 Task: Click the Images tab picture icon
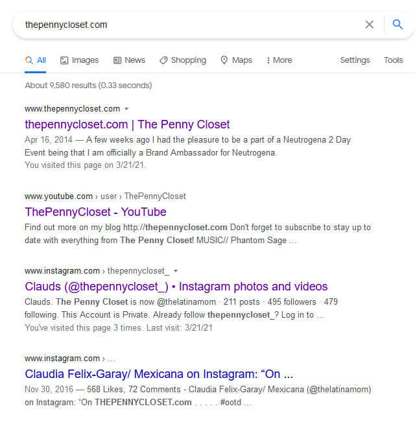point(64,60)
